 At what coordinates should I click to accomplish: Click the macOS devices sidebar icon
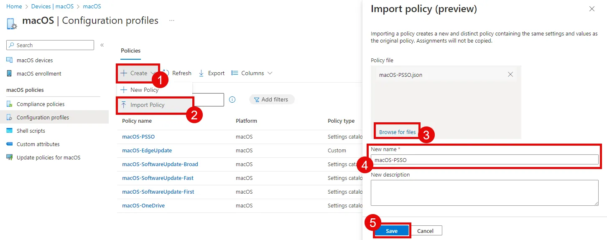tap(9, 60)
